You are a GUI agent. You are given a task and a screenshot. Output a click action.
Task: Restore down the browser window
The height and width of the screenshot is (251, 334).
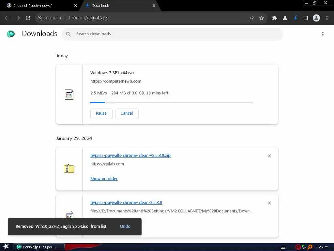(x=315, y=3)
